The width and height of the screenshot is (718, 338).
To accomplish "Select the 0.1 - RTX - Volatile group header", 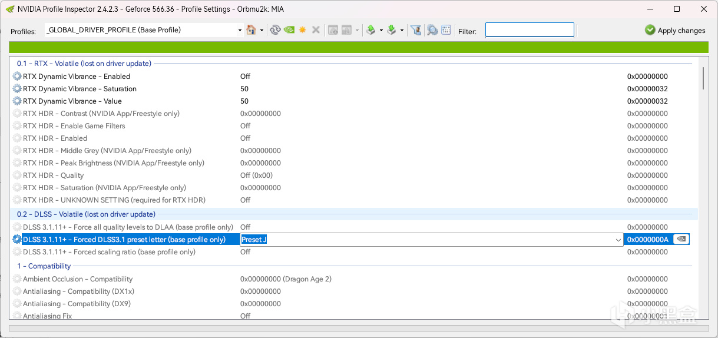I will [84, 64].
